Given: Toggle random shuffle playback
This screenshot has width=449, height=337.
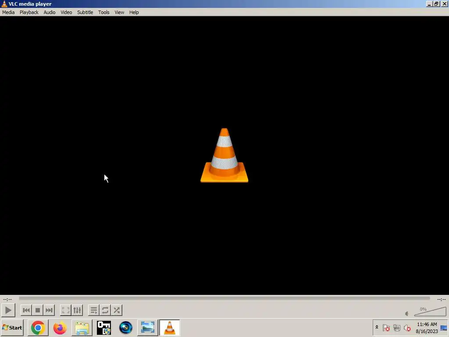Looking at the screenshot, I should click(x=117, y=310).
